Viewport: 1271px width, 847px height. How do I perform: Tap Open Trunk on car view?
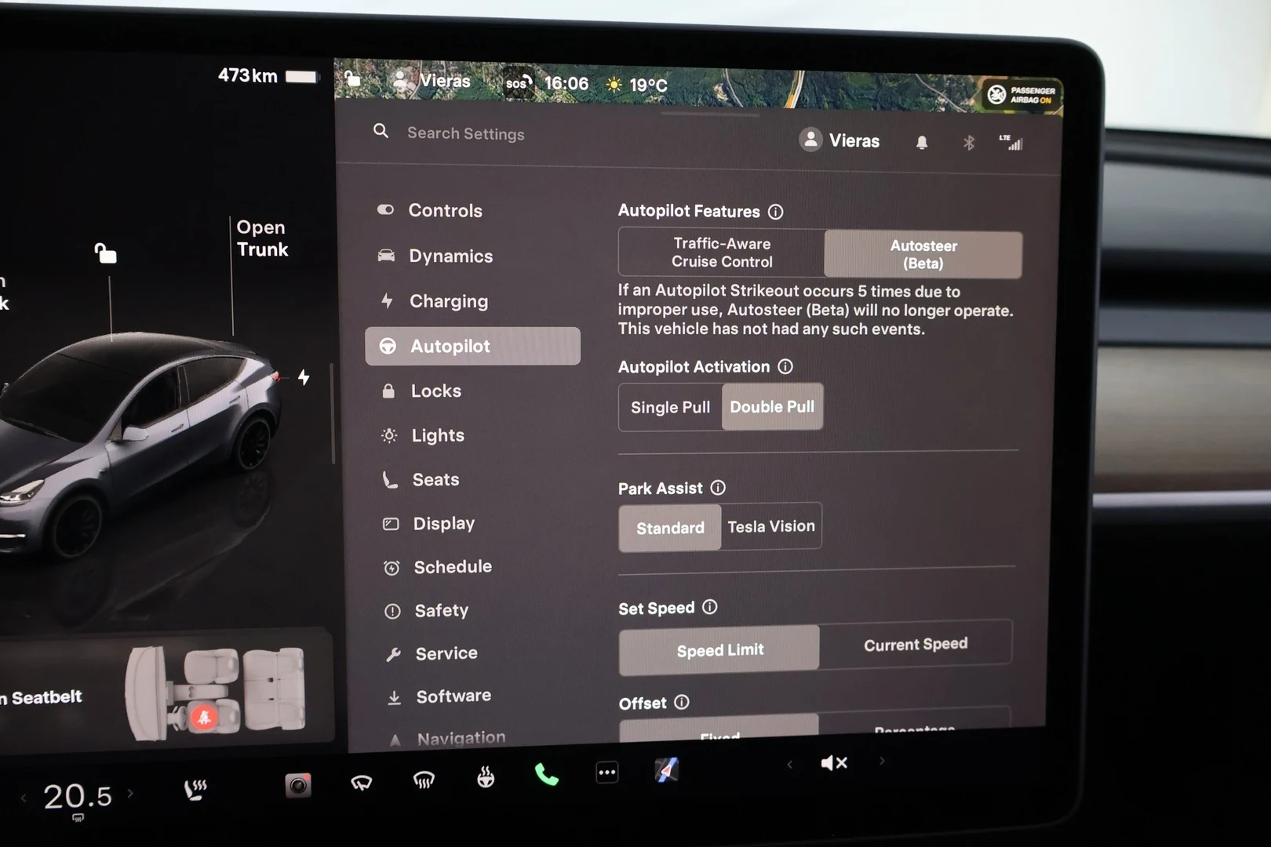pos(262,238)
